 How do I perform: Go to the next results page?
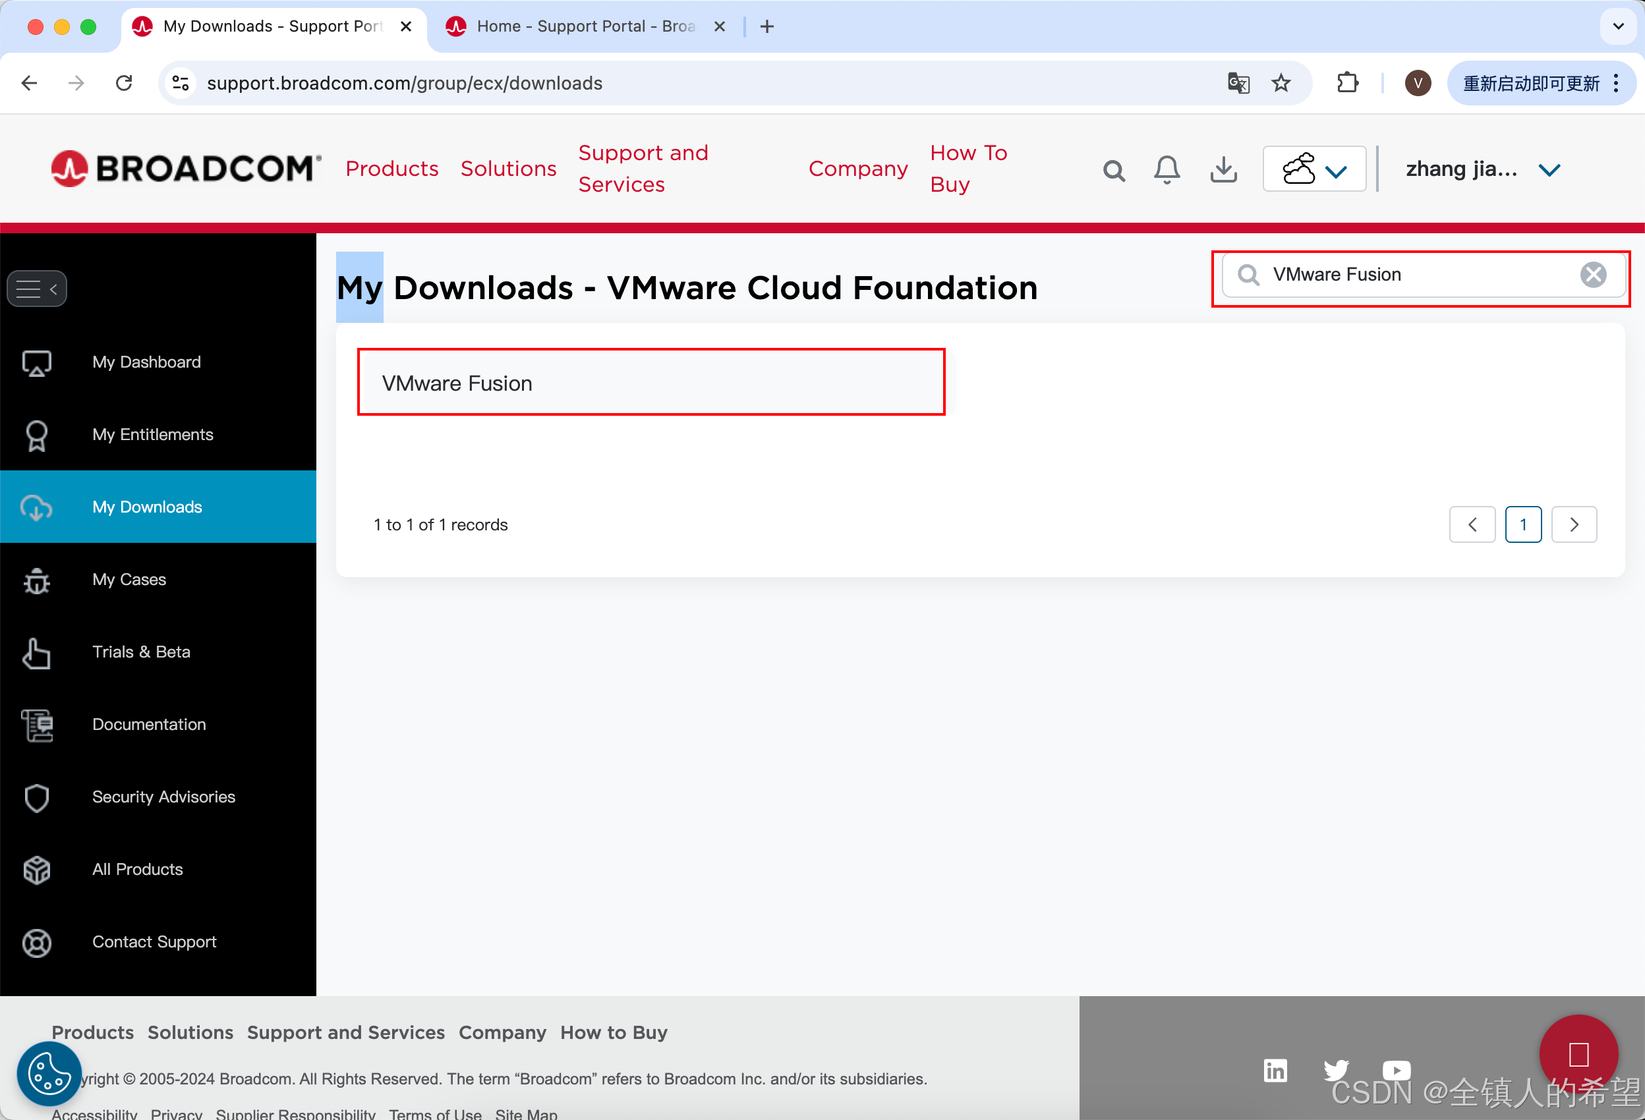click(x=1574, y=525)
